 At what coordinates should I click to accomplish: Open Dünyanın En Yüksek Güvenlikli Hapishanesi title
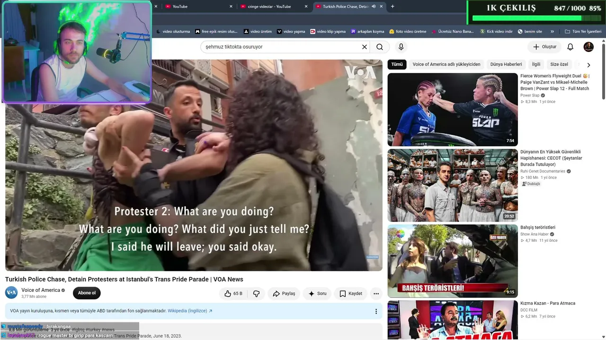point(552,158)
